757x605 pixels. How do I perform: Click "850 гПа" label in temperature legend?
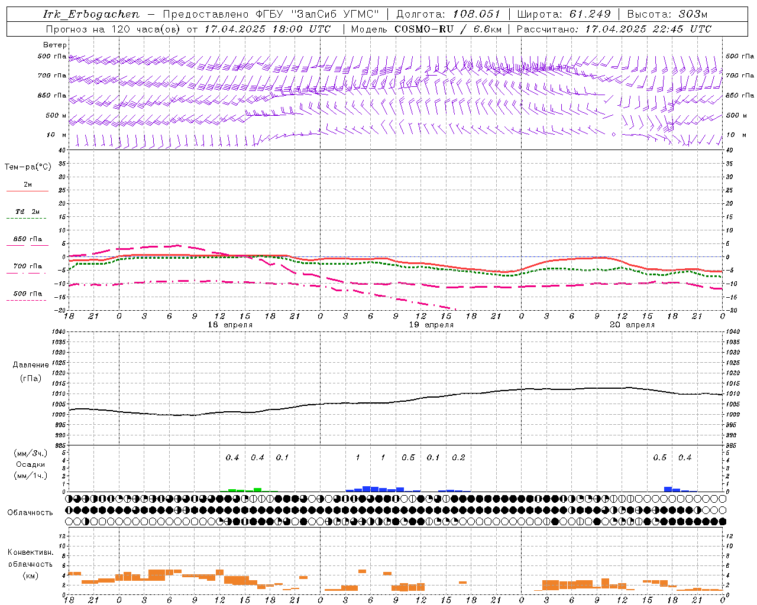[28, 239]
